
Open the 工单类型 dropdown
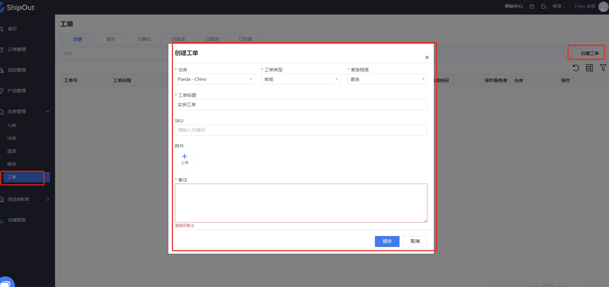tap(301, 79)
